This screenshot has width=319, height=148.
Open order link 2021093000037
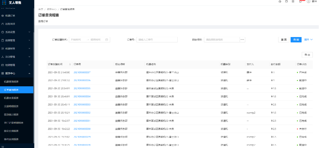[x=82, y=72]
